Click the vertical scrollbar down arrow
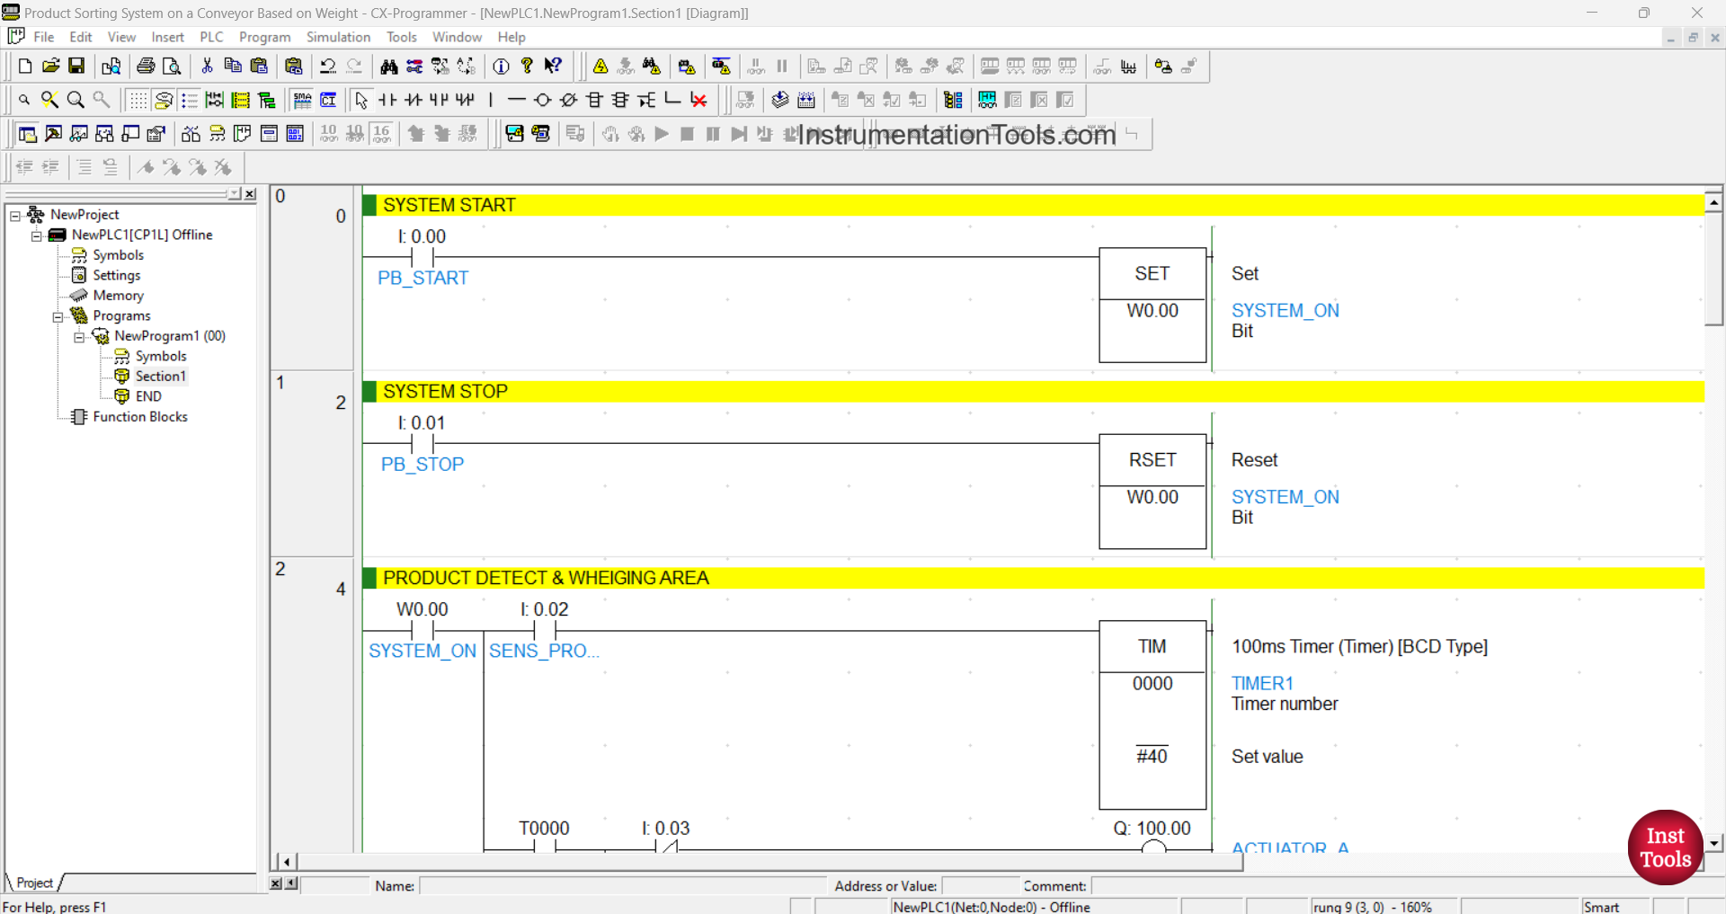The height and width of the screenshot is (914, 1726). pos(1714,843)
